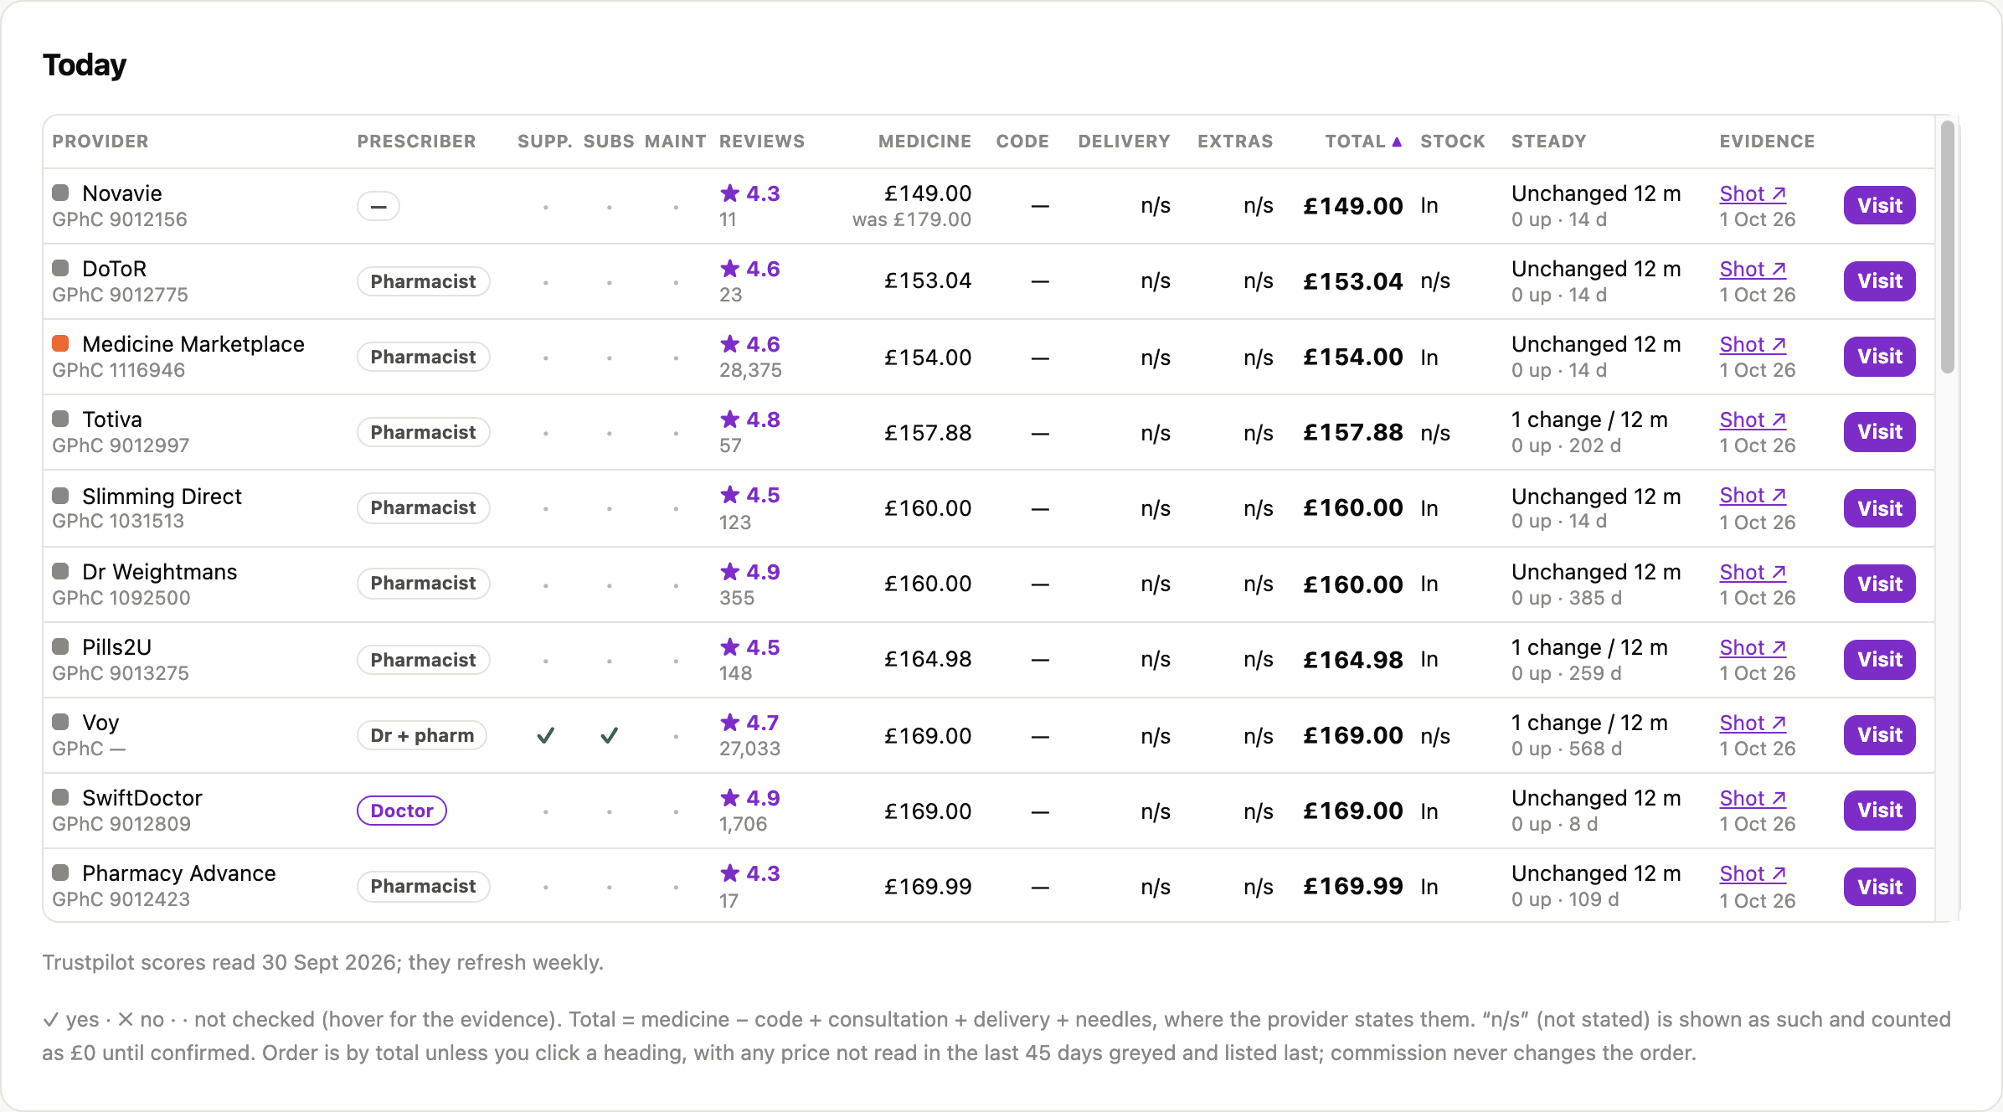
Task: Open Visit for SwiftDoctor
Action: click(x=1879, y=811)
